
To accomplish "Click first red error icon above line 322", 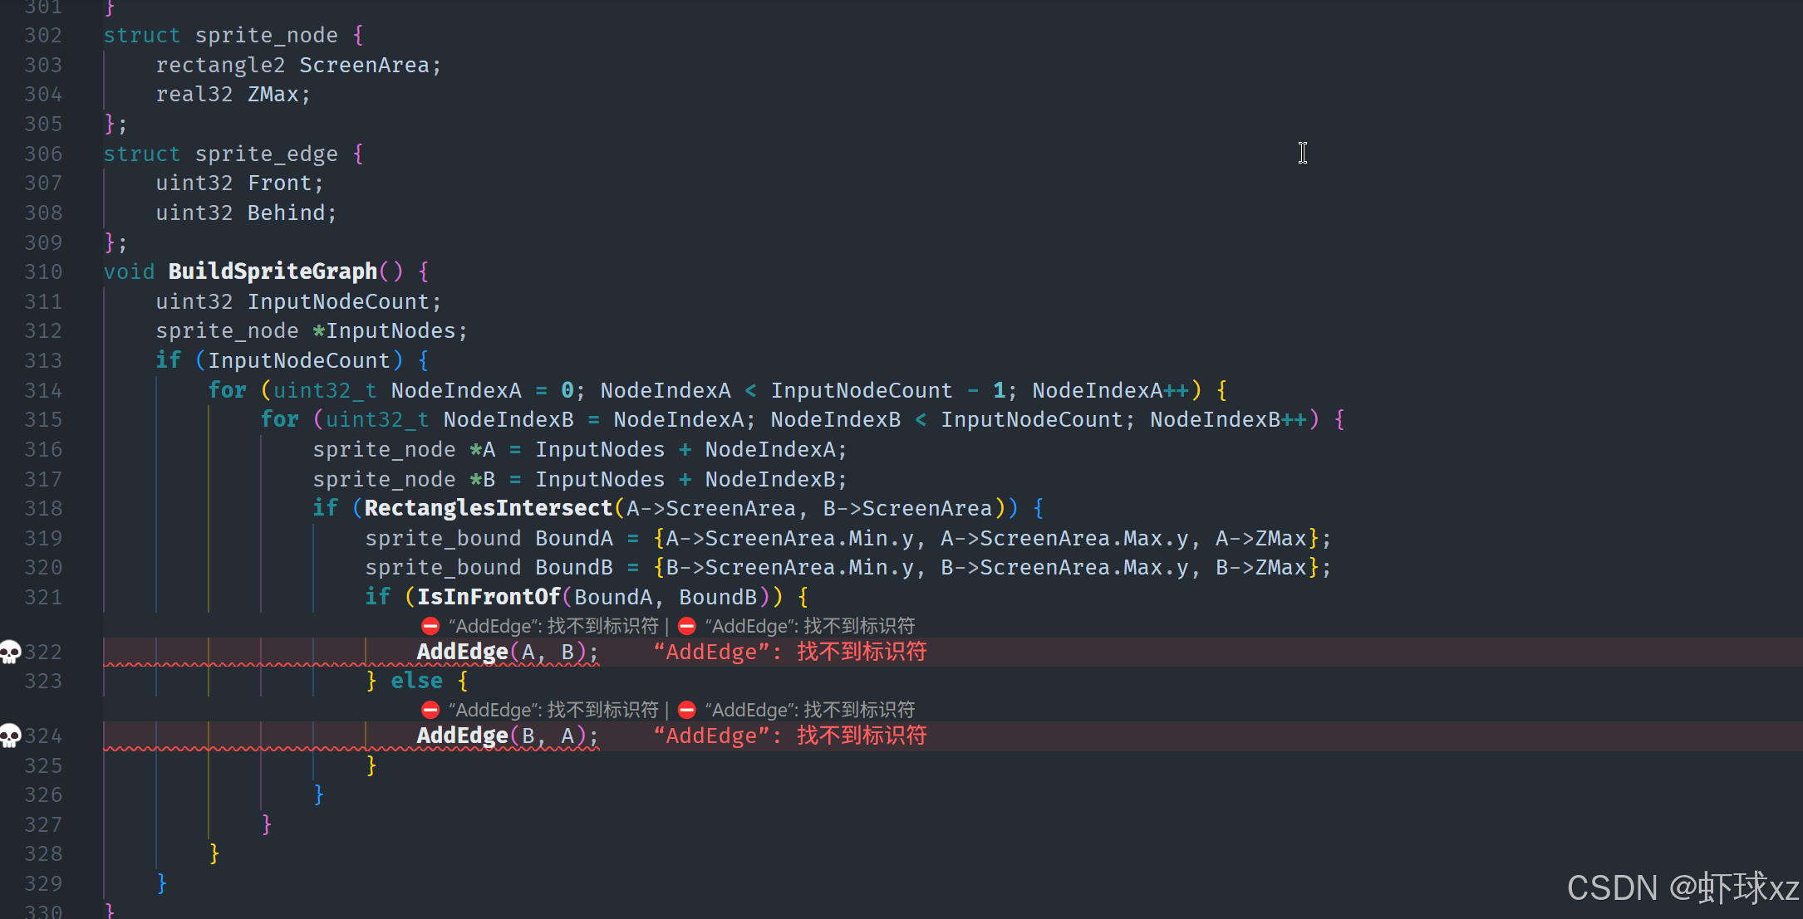I will [x=430, y=626].
